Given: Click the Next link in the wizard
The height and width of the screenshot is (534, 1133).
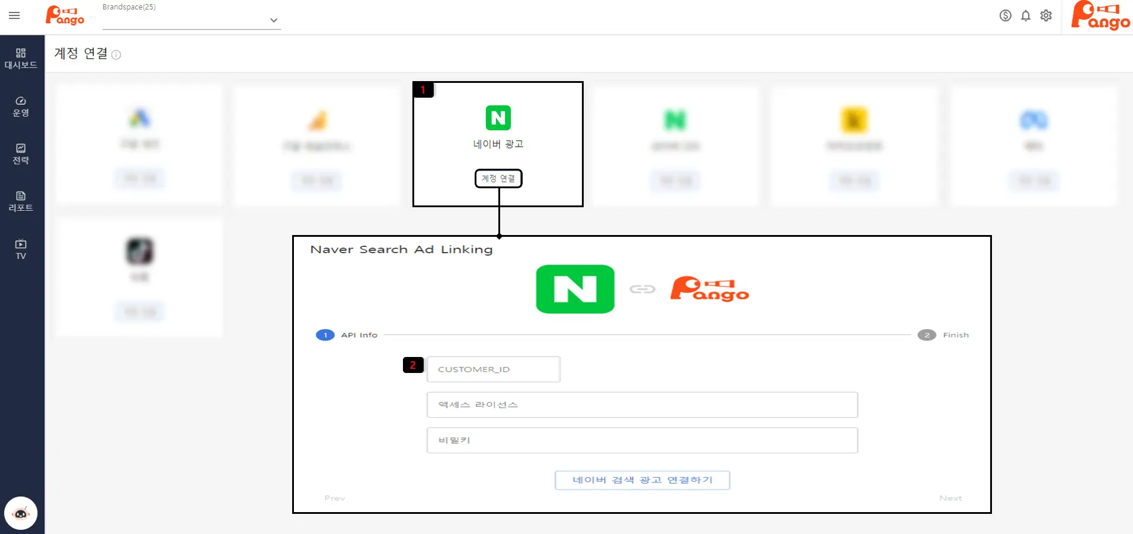Looking at the screenshot, I should point(950,498).
